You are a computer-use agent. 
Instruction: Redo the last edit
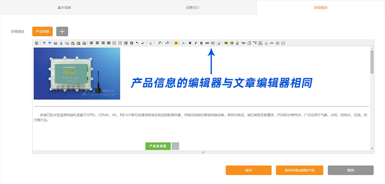coord(50,43)
